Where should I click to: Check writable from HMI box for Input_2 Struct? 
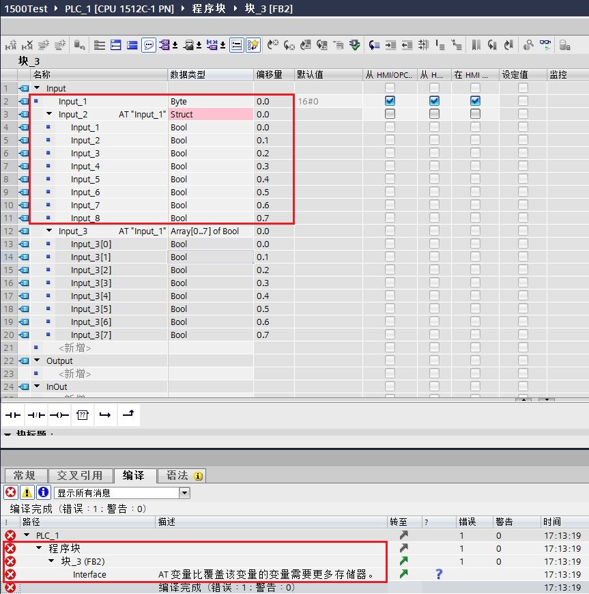pos(434,113)
